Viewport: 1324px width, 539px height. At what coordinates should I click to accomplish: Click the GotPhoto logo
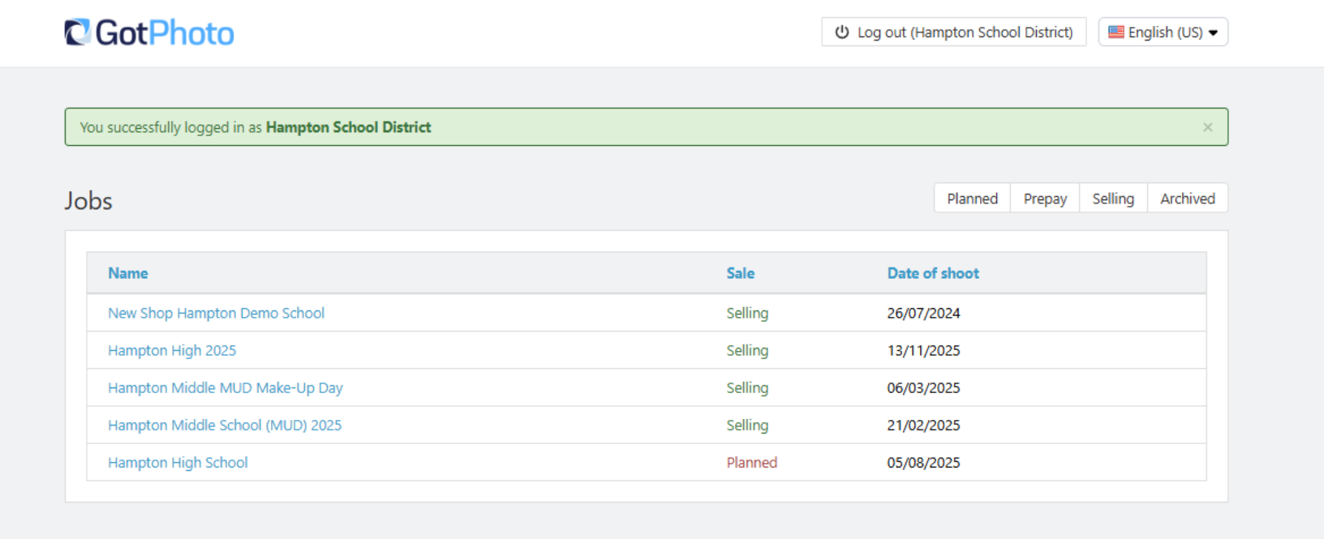149,33
